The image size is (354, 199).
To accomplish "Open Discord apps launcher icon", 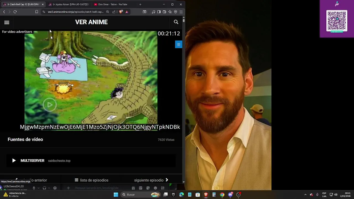I will tap(163, 188).
